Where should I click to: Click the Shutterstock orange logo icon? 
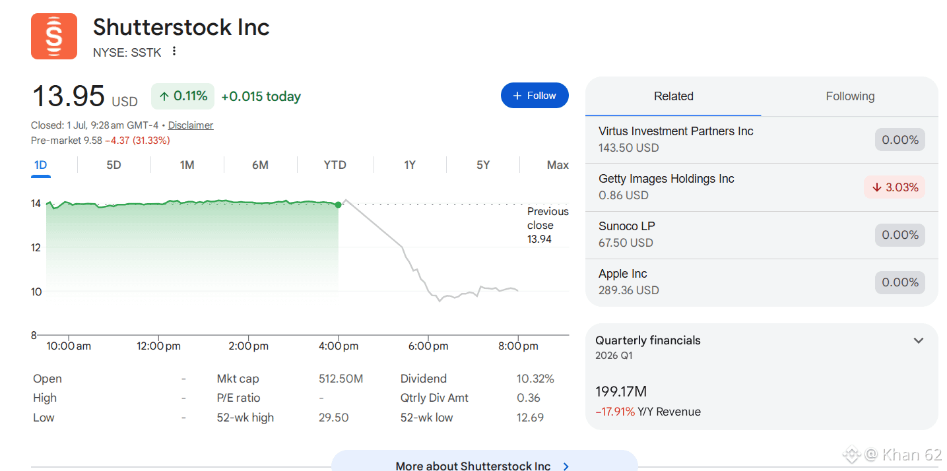pos(54,36)
